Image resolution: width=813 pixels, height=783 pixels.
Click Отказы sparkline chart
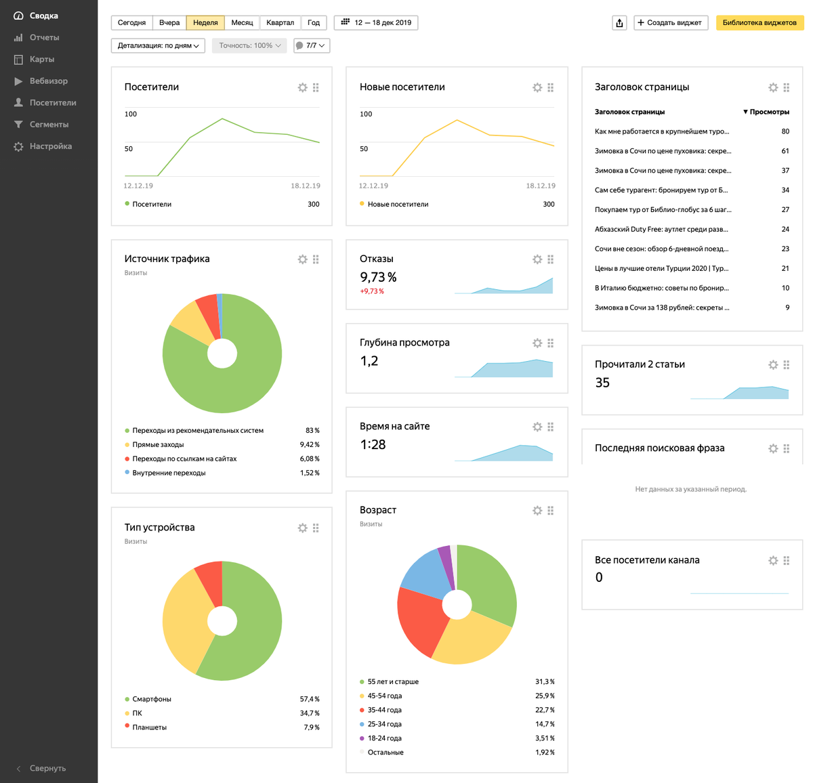[503, 285]
